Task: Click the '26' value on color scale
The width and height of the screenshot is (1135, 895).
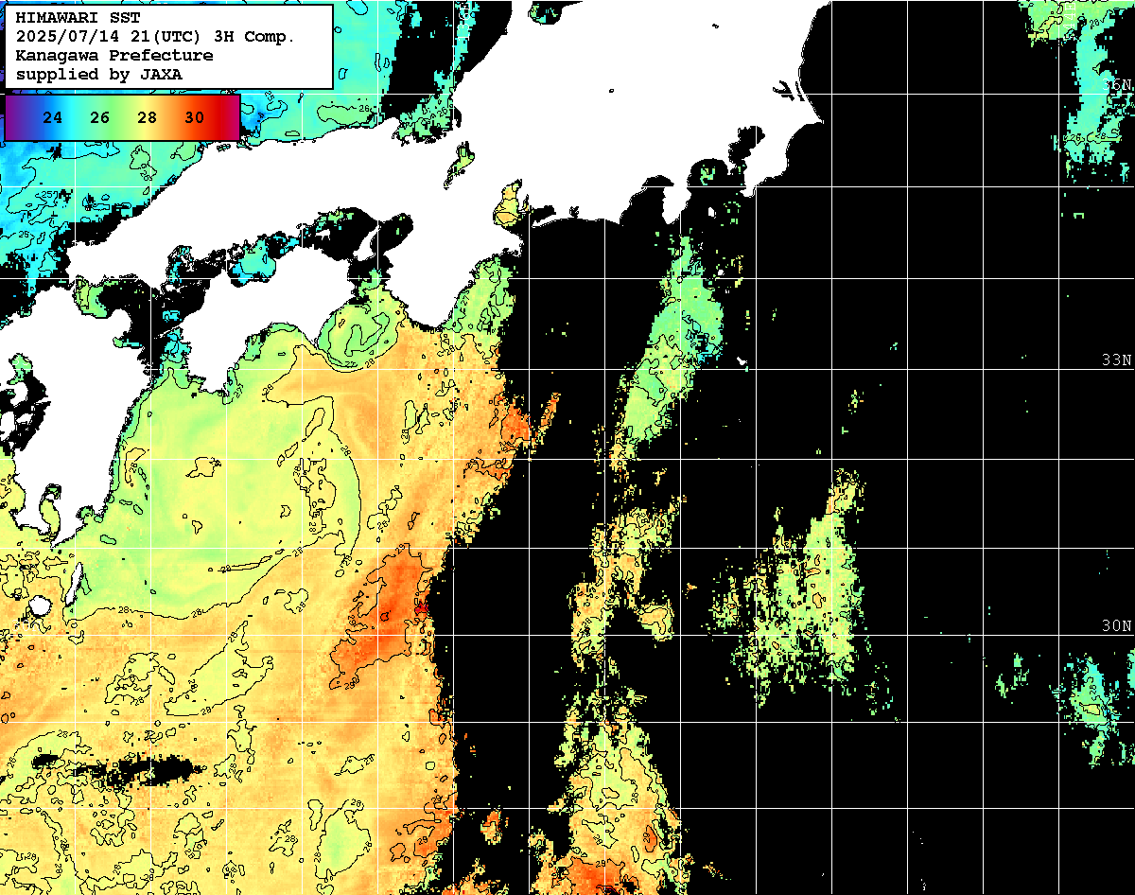Action: (x=100, y=118)
